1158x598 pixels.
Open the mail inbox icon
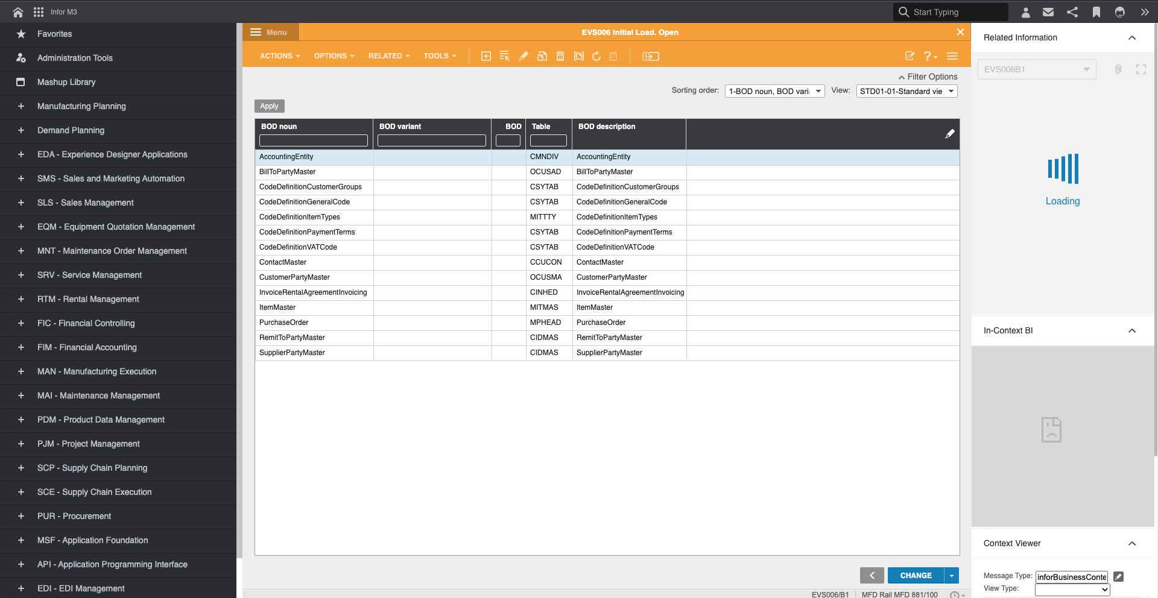[1048, 12]
